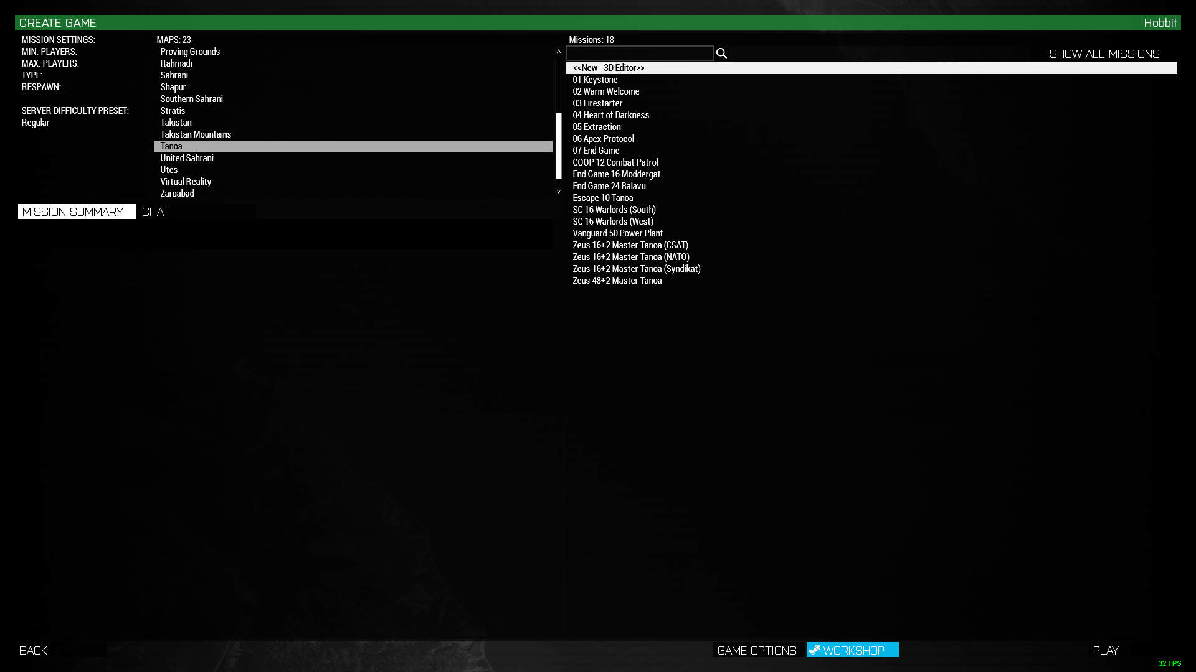
Task: Click the maps list scrollbar thumb
Action: [x=558, y=146]
